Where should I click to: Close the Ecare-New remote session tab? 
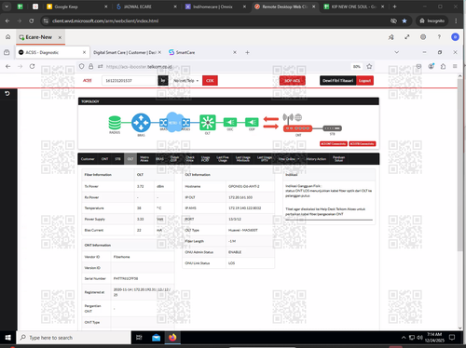(60, 37)
